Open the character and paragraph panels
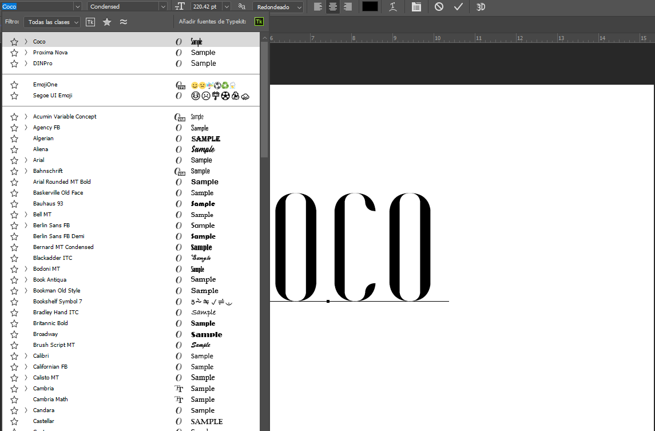This screenshot has width=655, height=431. [416, 7]
